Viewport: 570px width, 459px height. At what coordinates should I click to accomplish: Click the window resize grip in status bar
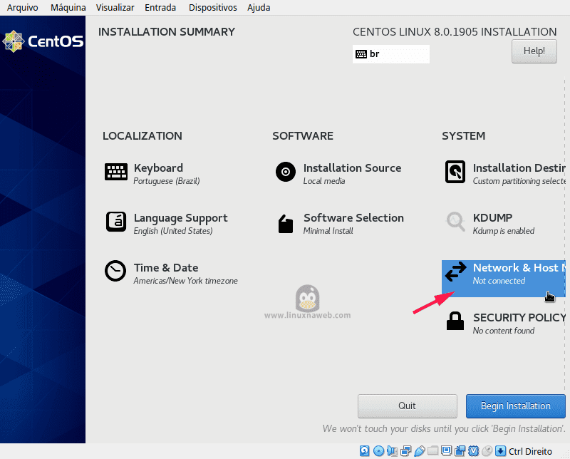565,454
